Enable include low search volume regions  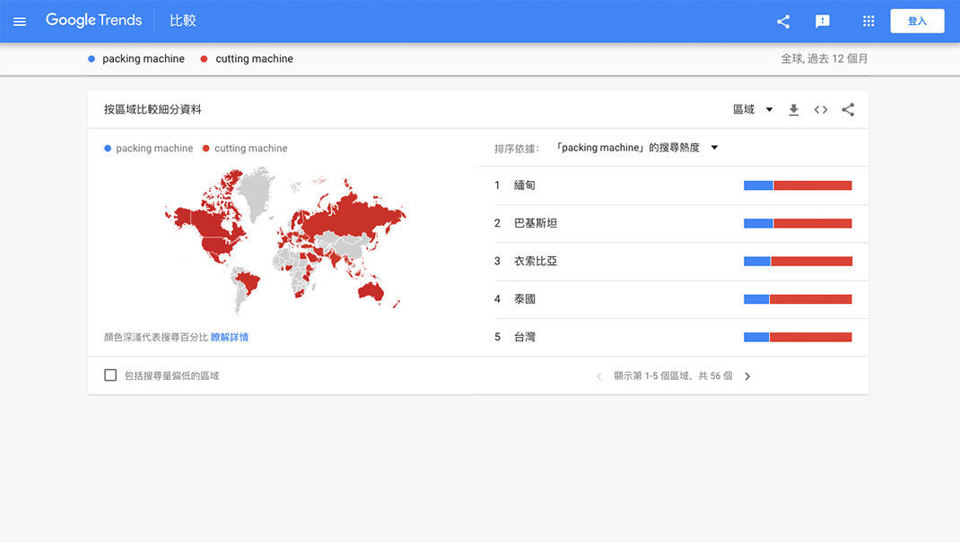[x=110, y=375]
